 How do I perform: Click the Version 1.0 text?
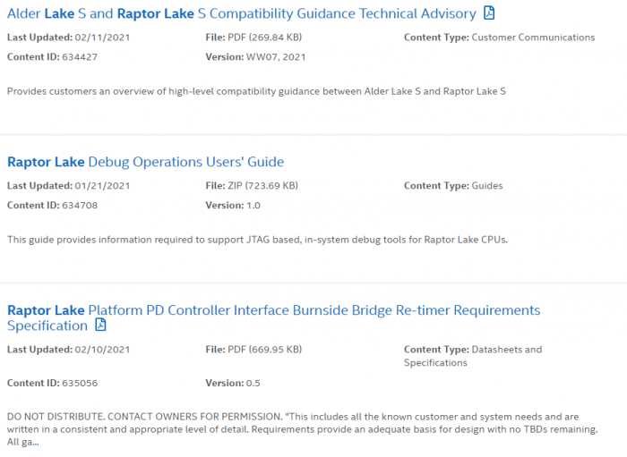click(233, 205)
